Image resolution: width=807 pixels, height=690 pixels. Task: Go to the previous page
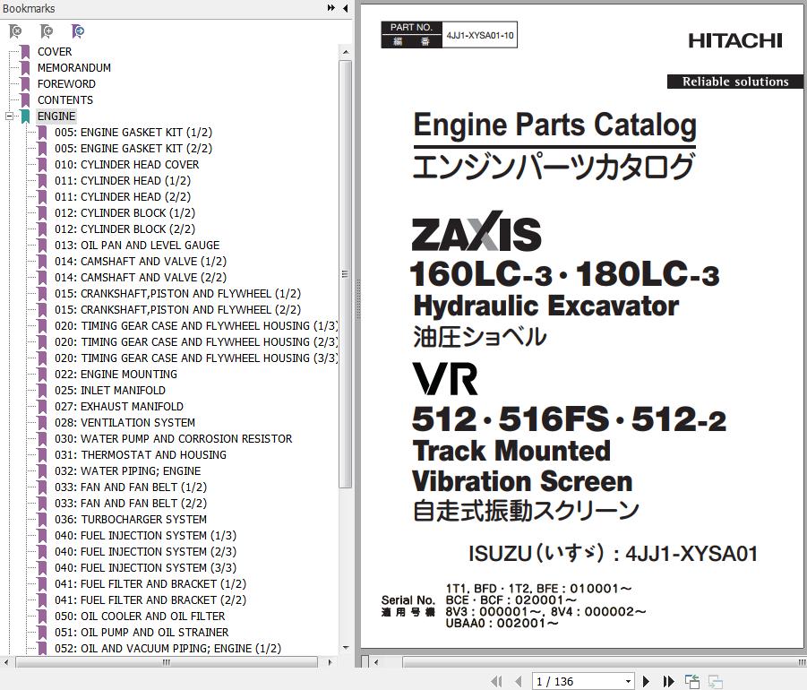pyautogui.click(x=519, y=681)
